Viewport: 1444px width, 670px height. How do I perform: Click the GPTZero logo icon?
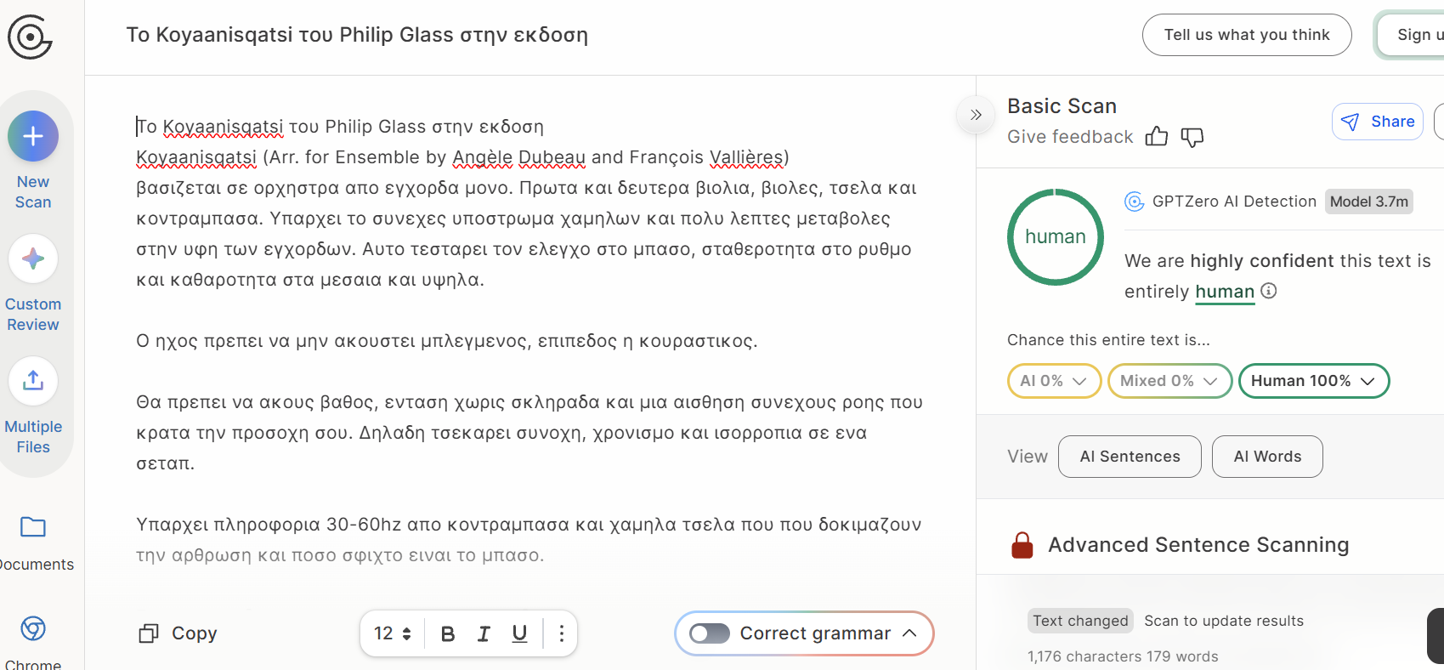coord(30,37)
